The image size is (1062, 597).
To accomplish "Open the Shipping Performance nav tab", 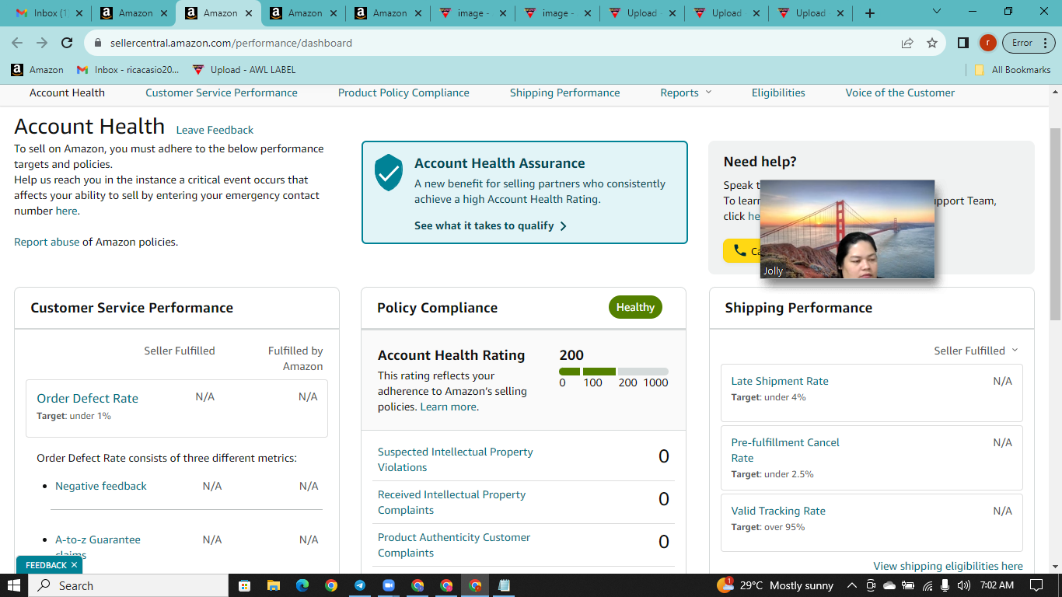I will pyautogui.click(x=565, y=93).
